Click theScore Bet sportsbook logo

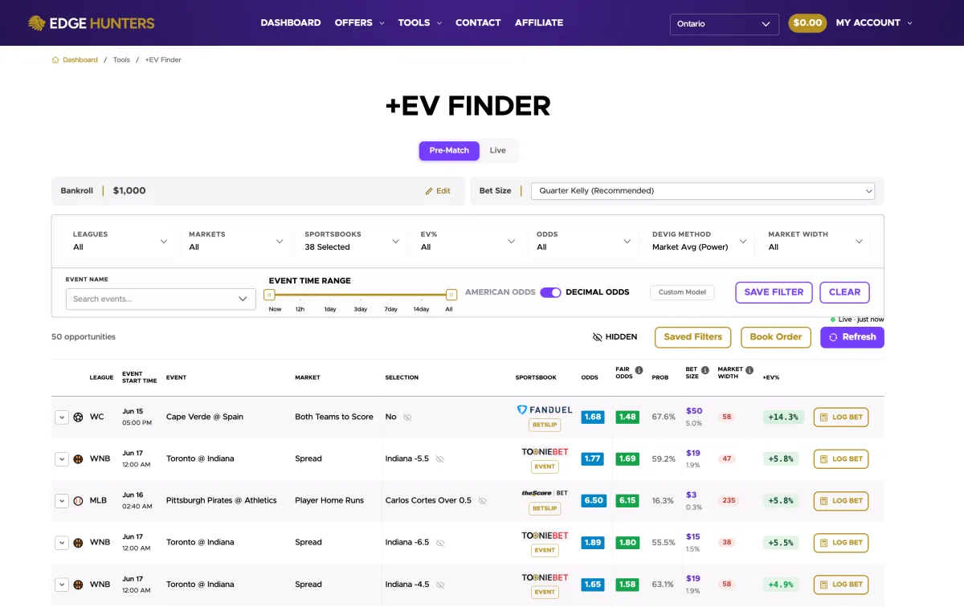(x=545, y=493)
